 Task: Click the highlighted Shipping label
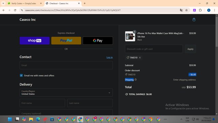coord(129,80)
